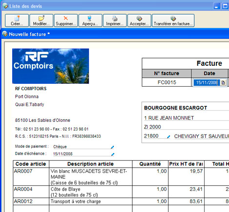This screenshot has width=229, height=212.
Task: Click Côte de Blaye description cell
Action: coord(91,192)
